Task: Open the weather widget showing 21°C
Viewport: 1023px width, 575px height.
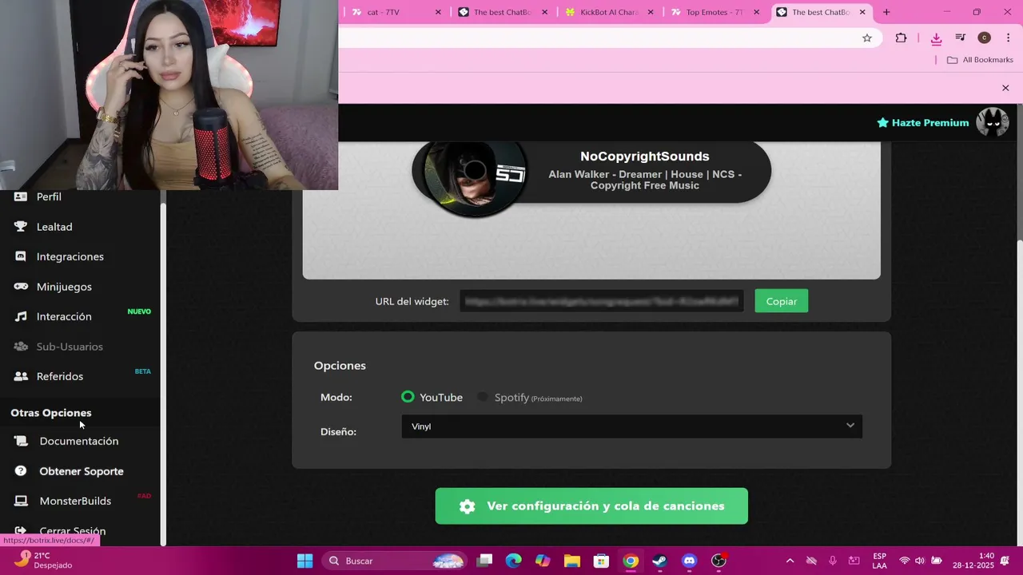Action: pos(44,561)
